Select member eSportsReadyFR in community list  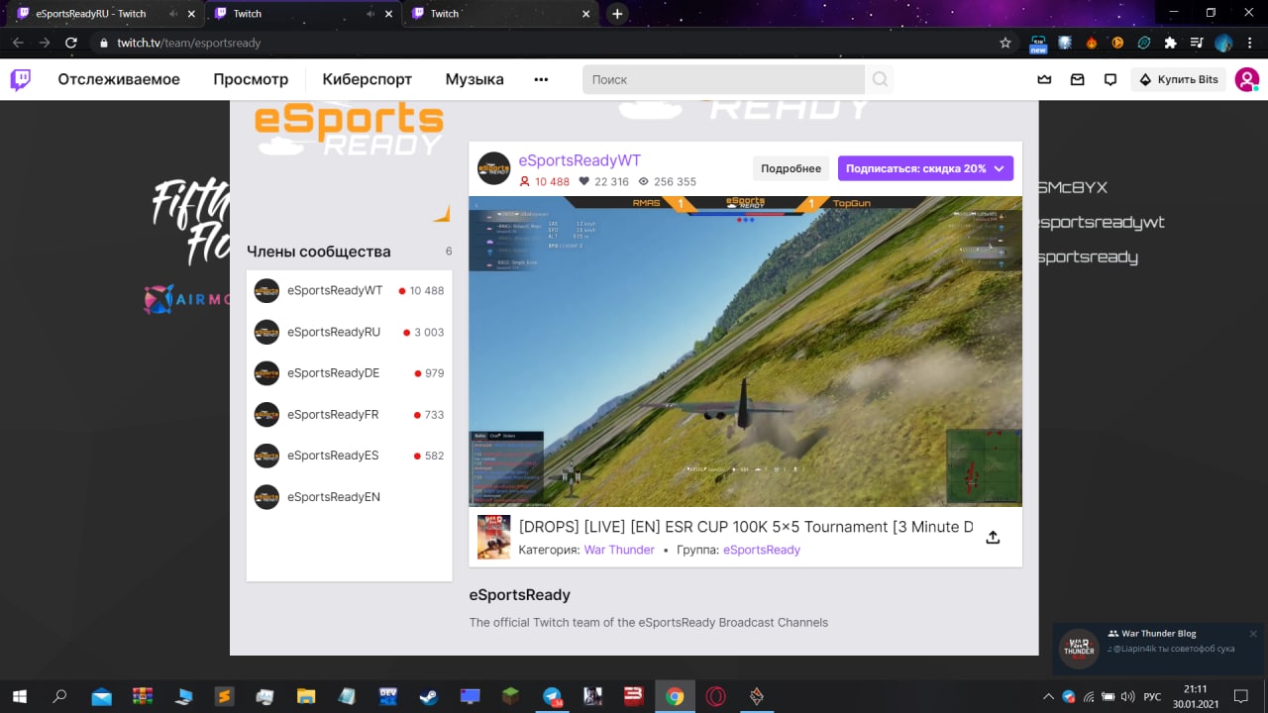click(349, 414)
